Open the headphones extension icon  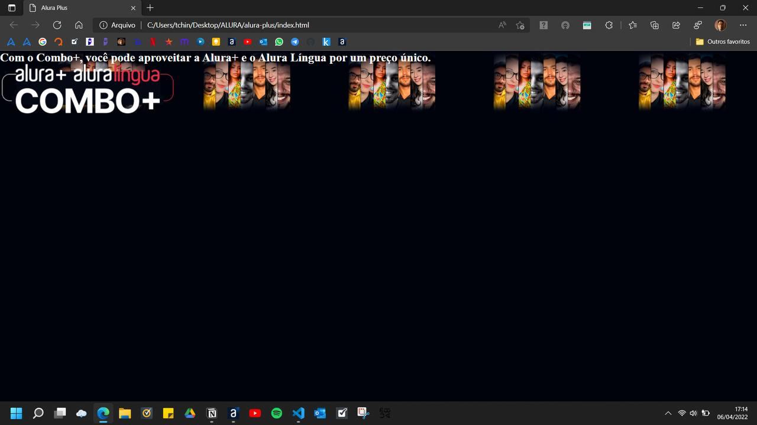(565, 25)
